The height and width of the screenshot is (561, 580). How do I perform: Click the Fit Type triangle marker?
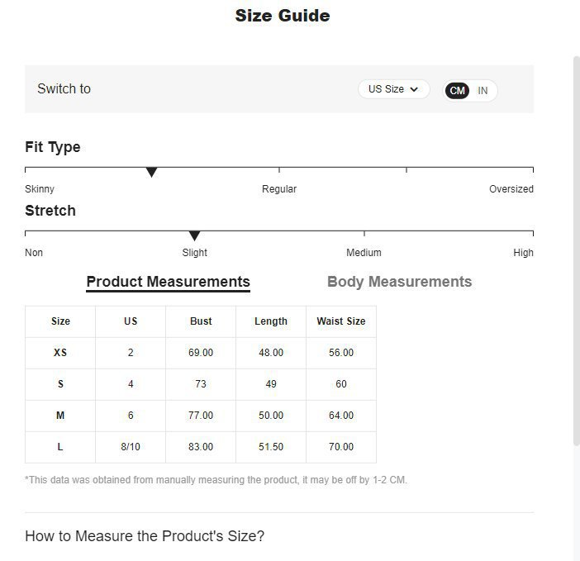pyautogui.click(x=151, y=172)
